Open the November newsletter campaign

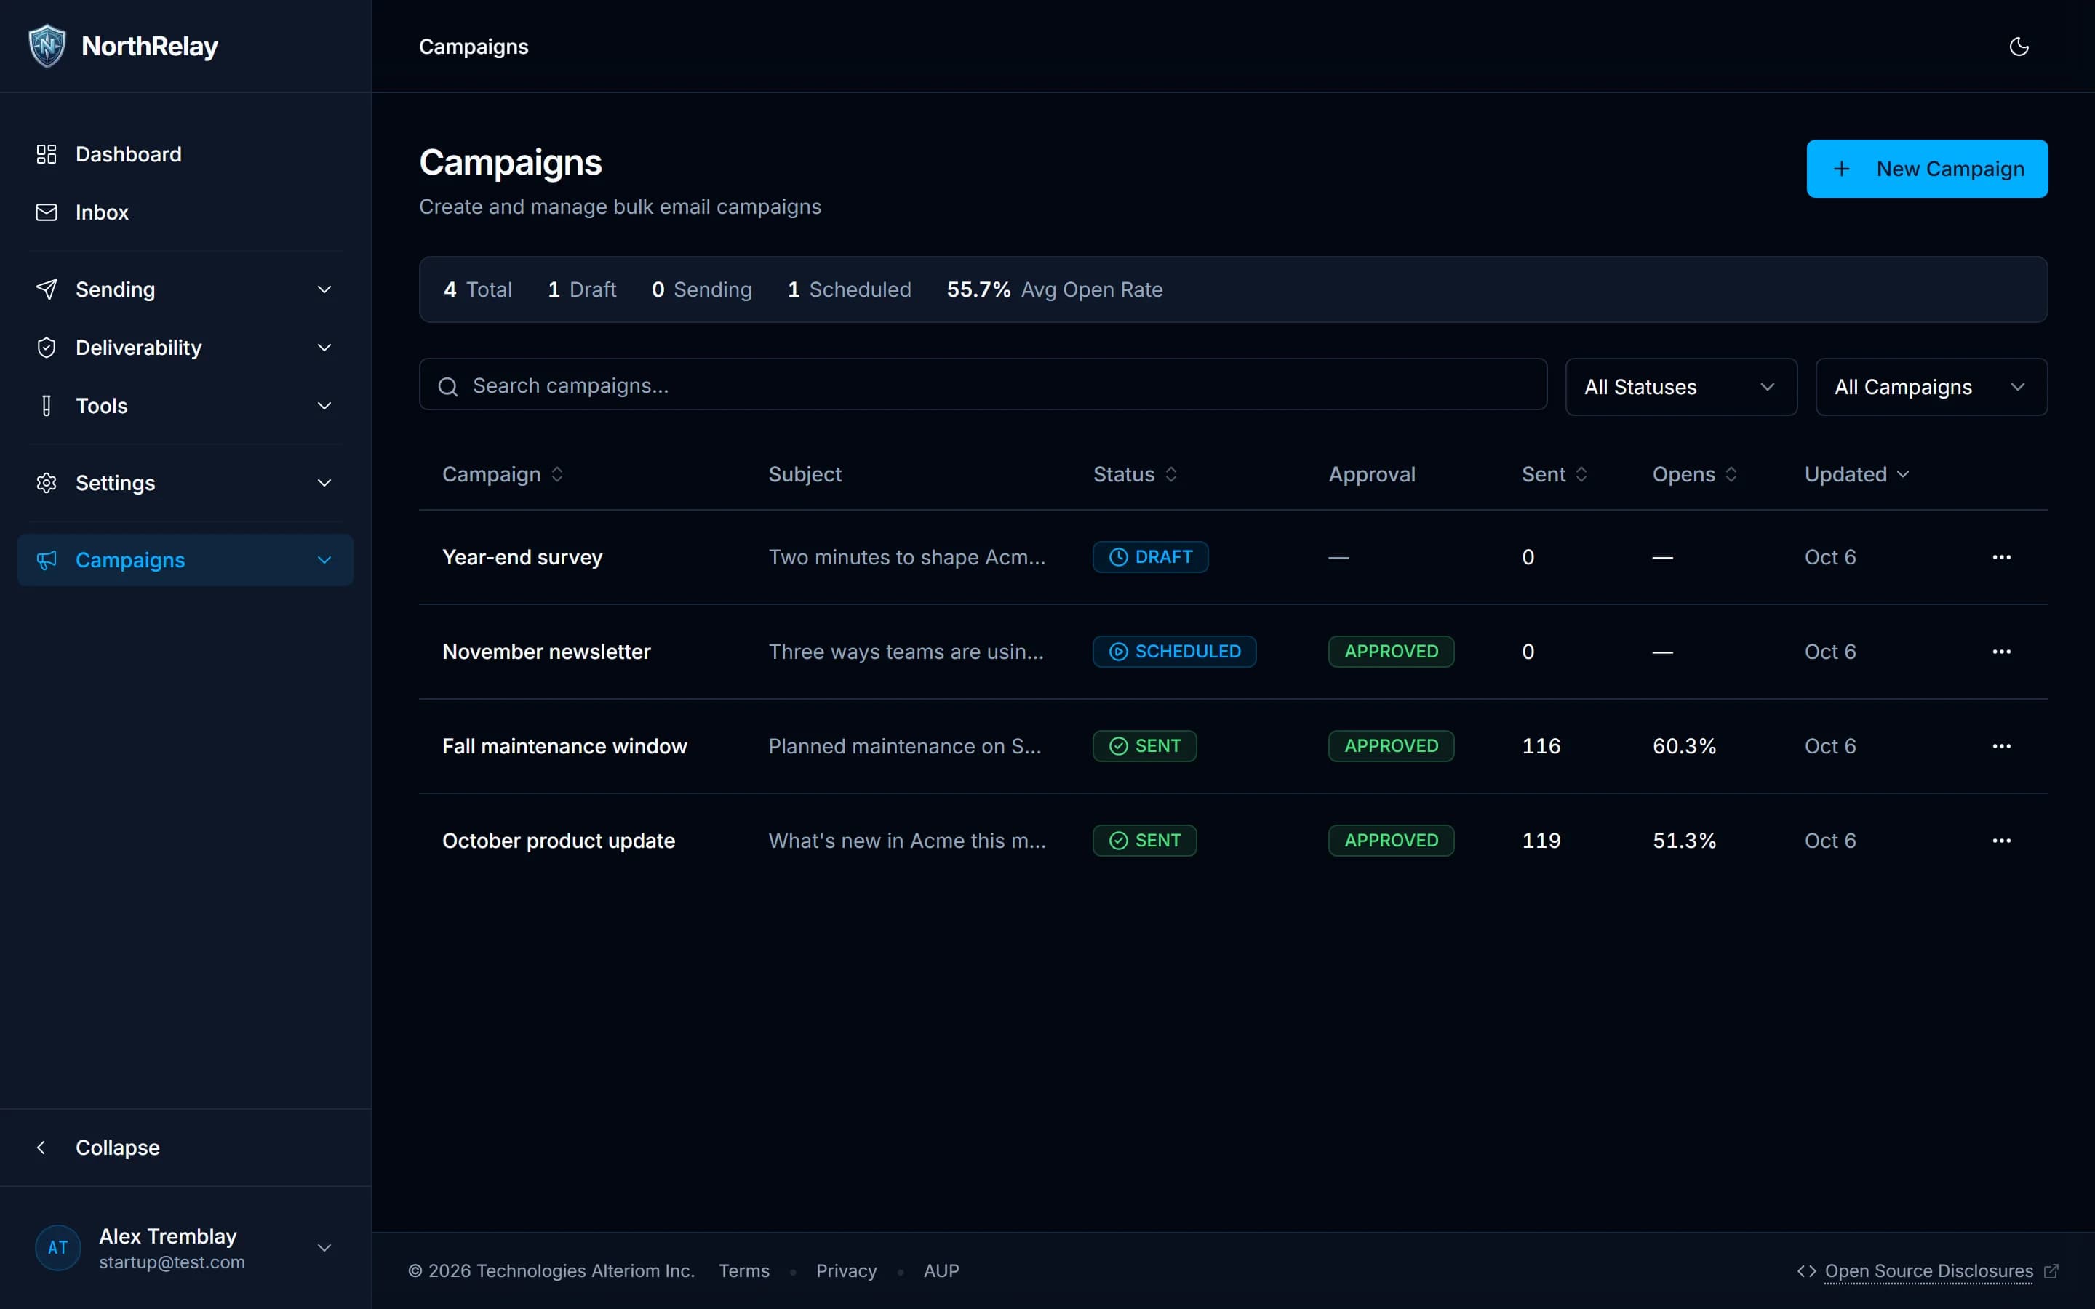click(x=546, y=651)
